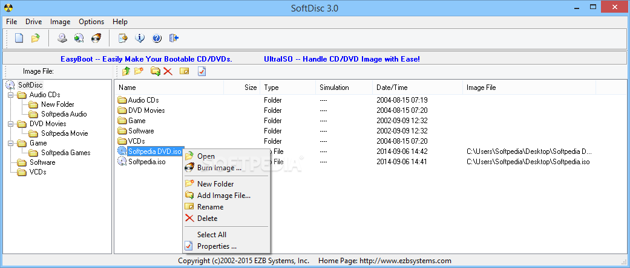Click the red X Delete icon in the list toolbar

[168, 71]
